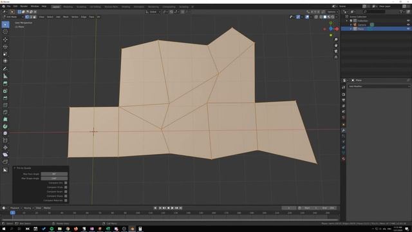Open the Global transform orientation dropdown
The image size is (412, 232).
tap(153, 12)
